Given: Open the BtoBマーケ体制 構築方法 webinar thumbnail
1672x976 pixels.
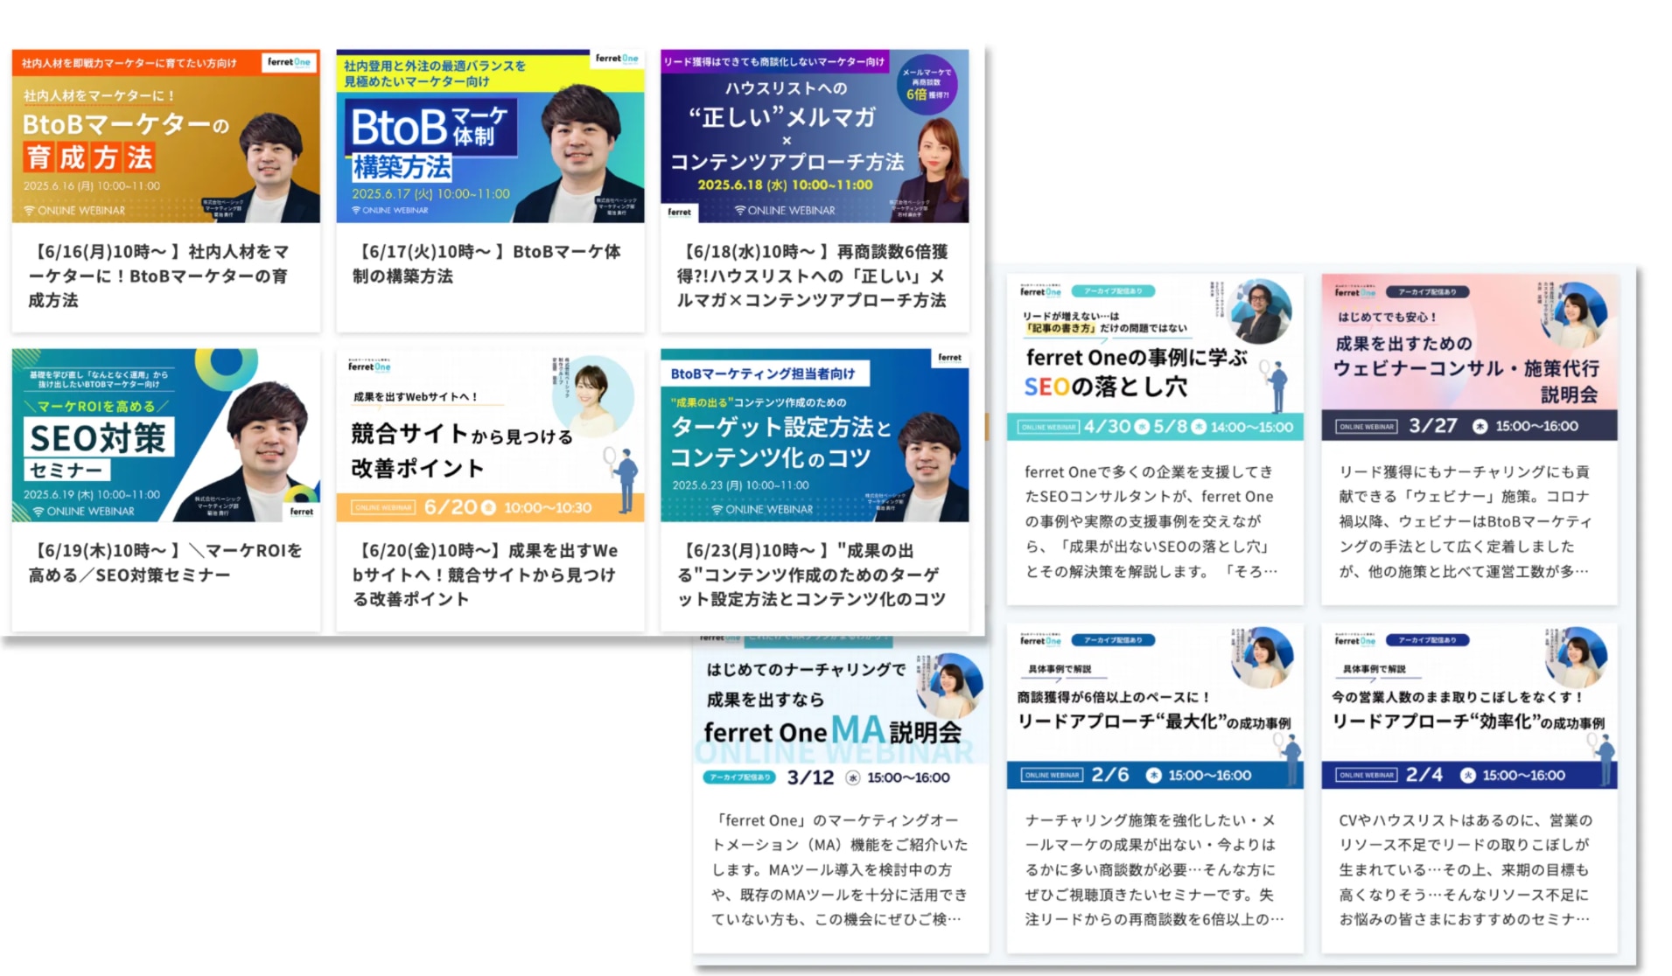Looking at the screenshot, I should [490, 136].
